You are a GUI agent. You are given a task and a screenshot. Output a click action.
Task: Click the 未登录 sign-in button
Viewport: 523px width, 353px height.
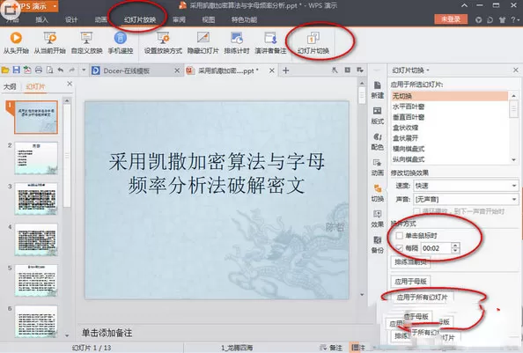[x=451, y=19]
